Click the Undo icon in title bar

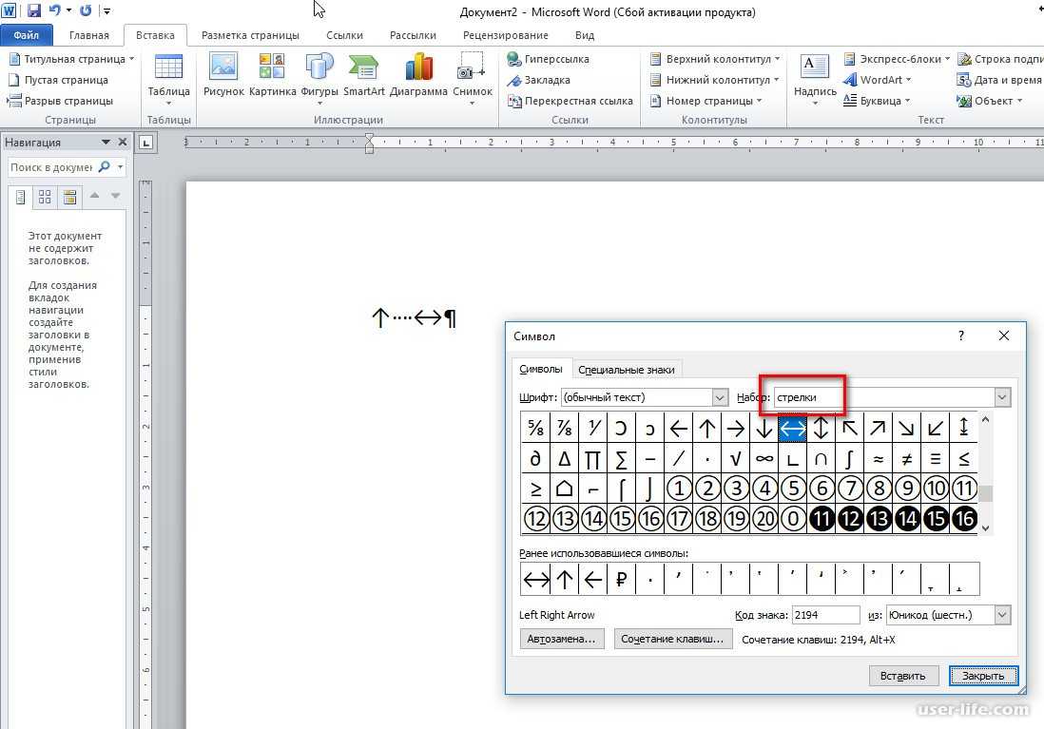pyautogui.click(x=55, y=10)
